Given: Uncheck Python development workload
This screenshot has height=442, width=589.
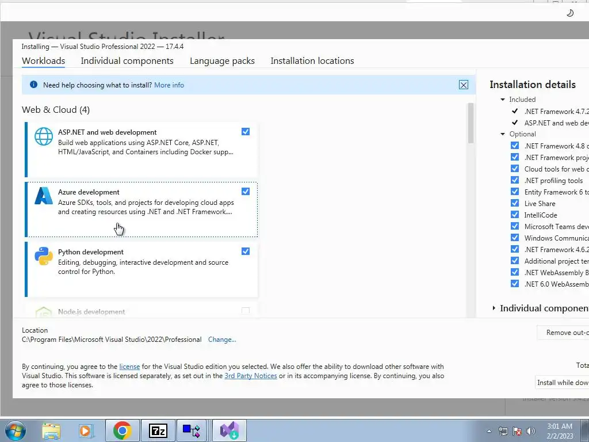Looking at the screenshot, I should tap(245, 251).
